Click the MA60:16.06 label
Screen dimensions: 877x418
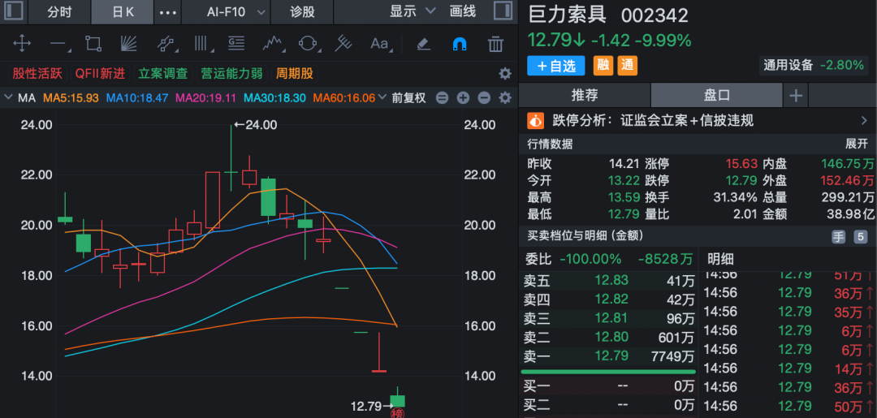click(x=344, y=98)
